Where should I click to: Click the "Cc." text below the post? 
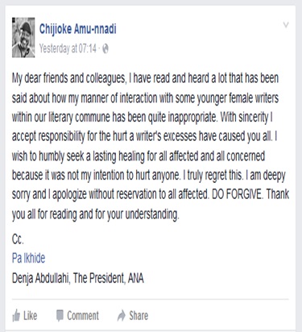pos(18,239)
